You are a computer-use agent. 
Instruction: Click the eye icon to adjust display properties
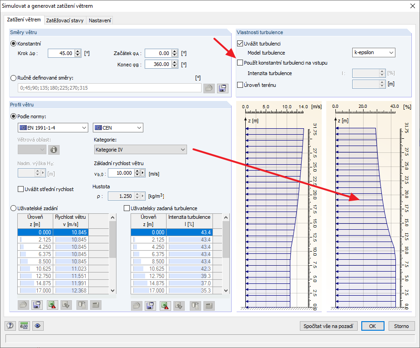point(38,326)
